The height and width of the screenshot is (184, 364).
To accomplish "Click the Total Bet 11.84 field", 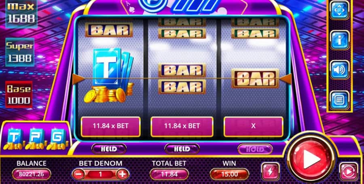I will click(169, 174).
